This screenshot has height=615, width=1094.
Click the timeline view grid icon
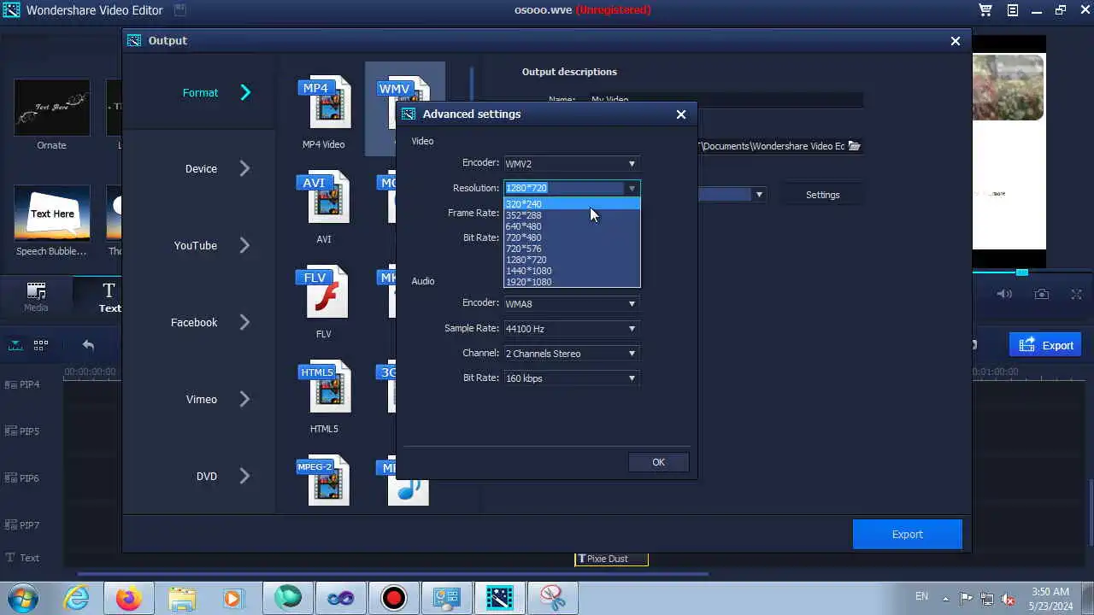pyautogui.click(x=40, y=345)
